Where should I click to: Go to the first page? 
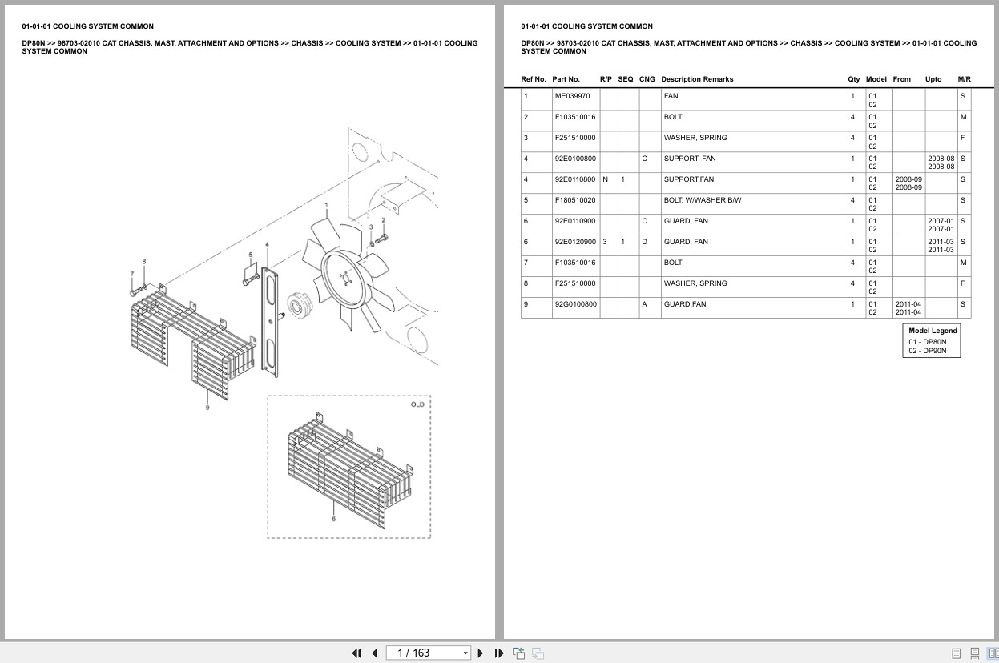click(356, 653)
